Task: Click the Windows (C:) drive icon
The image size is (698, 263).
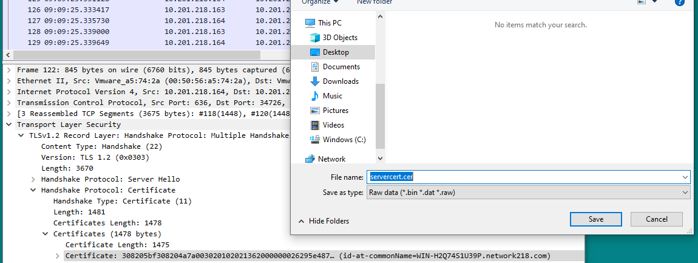Action: coord(315,140)
